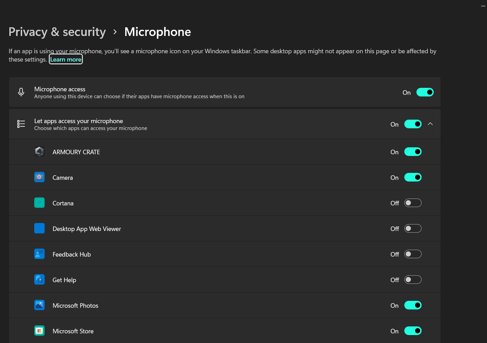Click the breadcrumb chevron separator
The width and height of the screenshot is (487, 343).
tap(115, 32)
